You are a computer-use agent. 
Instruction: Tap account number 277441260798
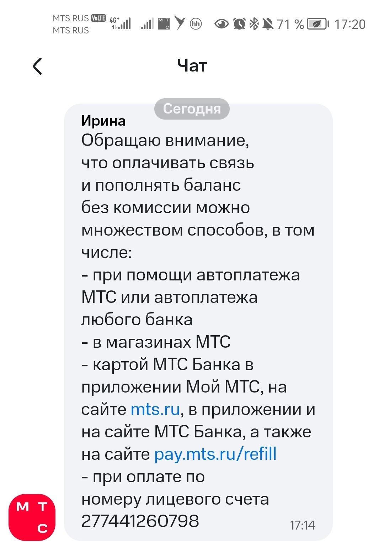tap(140, 521)
